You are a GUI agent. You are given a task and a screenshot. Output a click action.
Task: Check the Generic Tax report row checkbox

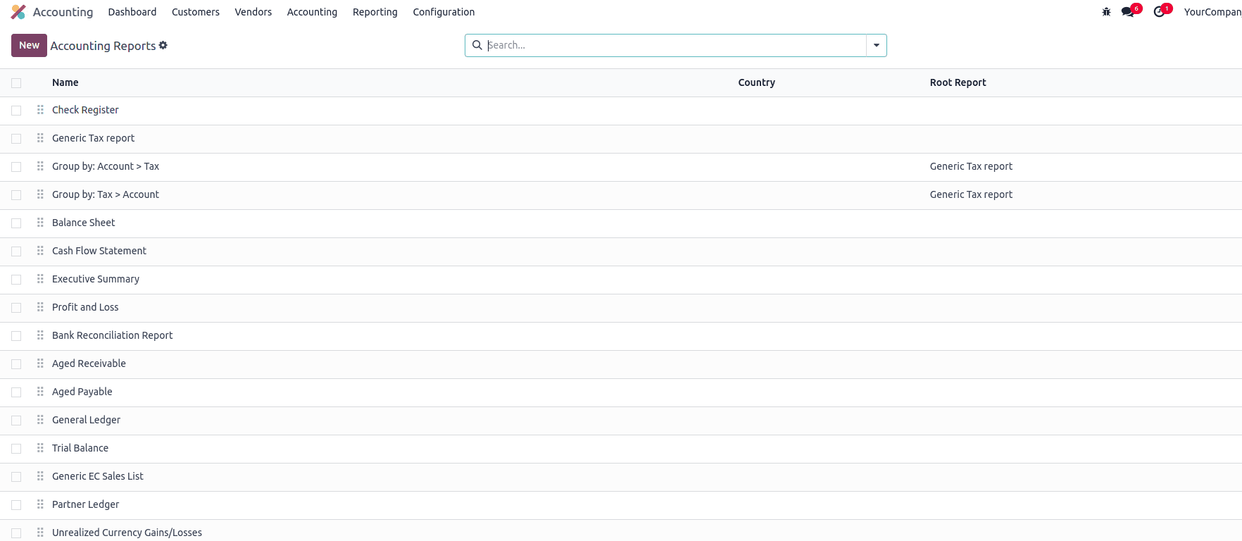(16, 139)
